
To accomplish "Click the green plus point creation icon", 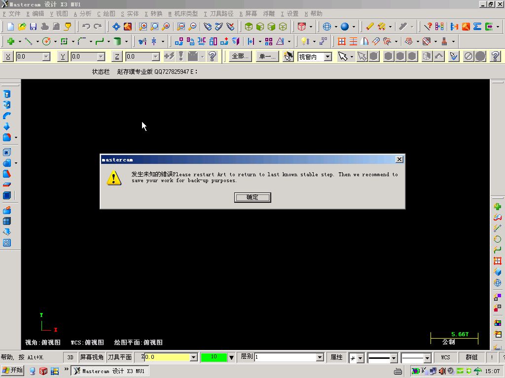I will point(11,41).
